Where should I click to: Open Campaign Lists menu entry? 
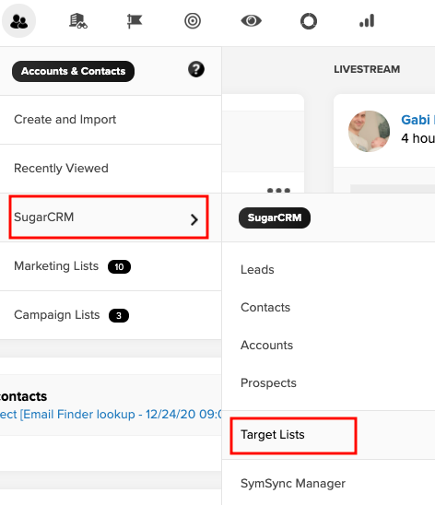click(111, 315)
